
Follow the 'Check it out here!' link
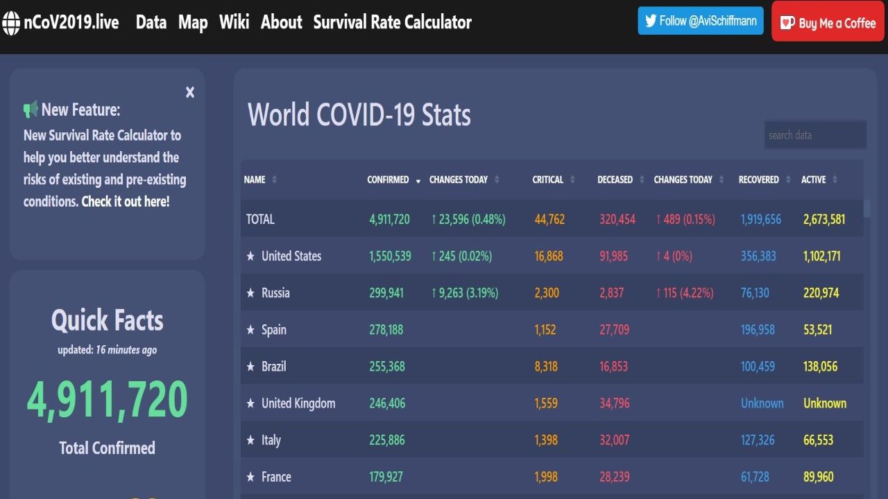126,202
